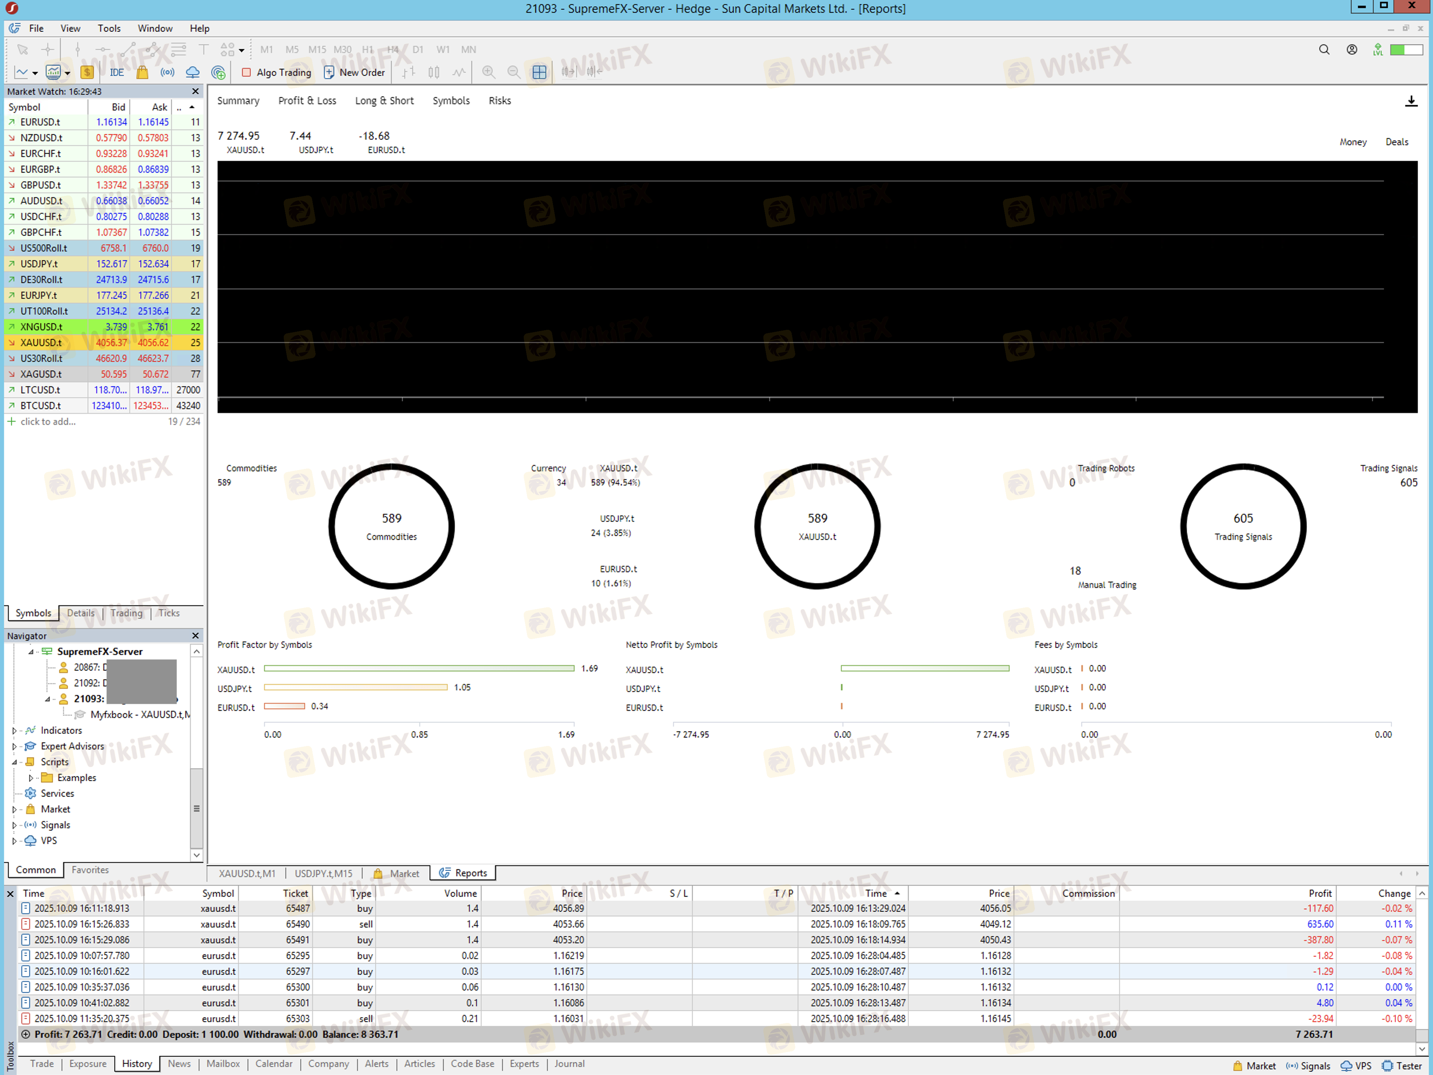
Task: Toggle the Algo Trading button
Action: [277, 73]
